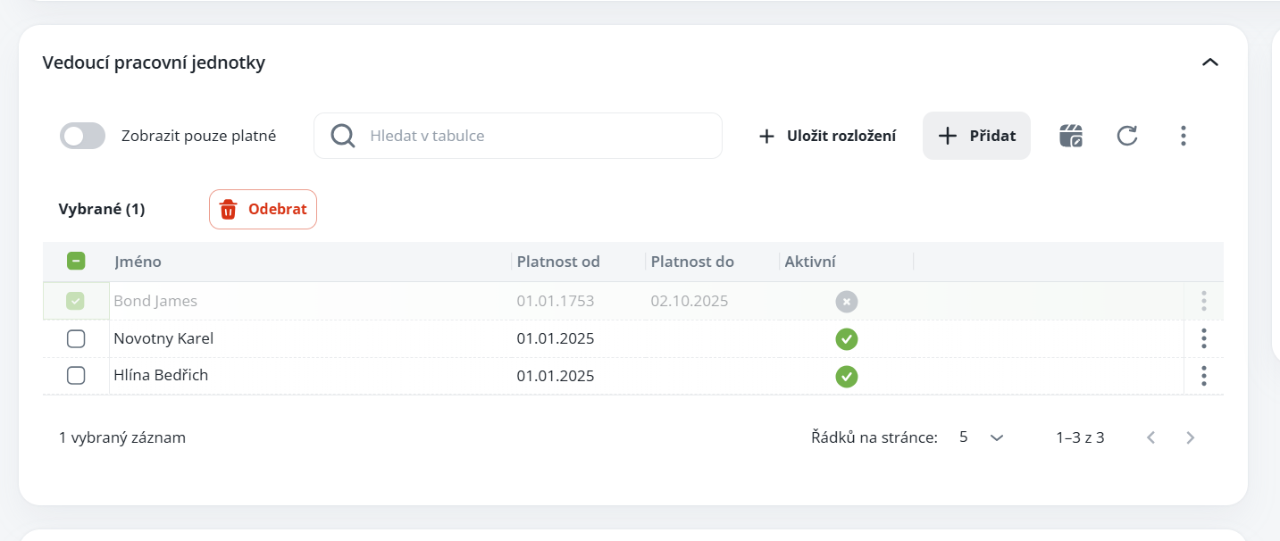This screenshot has width=1280, height=541.
Task: Click the 'Přidat' add button
Action: tap(976, 136)
